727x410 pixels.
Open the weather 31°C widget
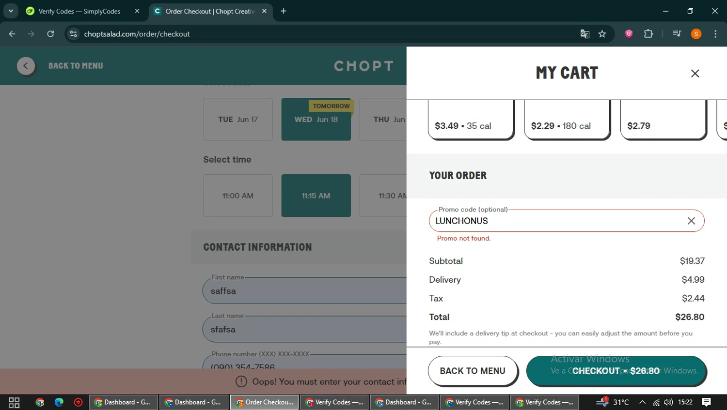613,402
